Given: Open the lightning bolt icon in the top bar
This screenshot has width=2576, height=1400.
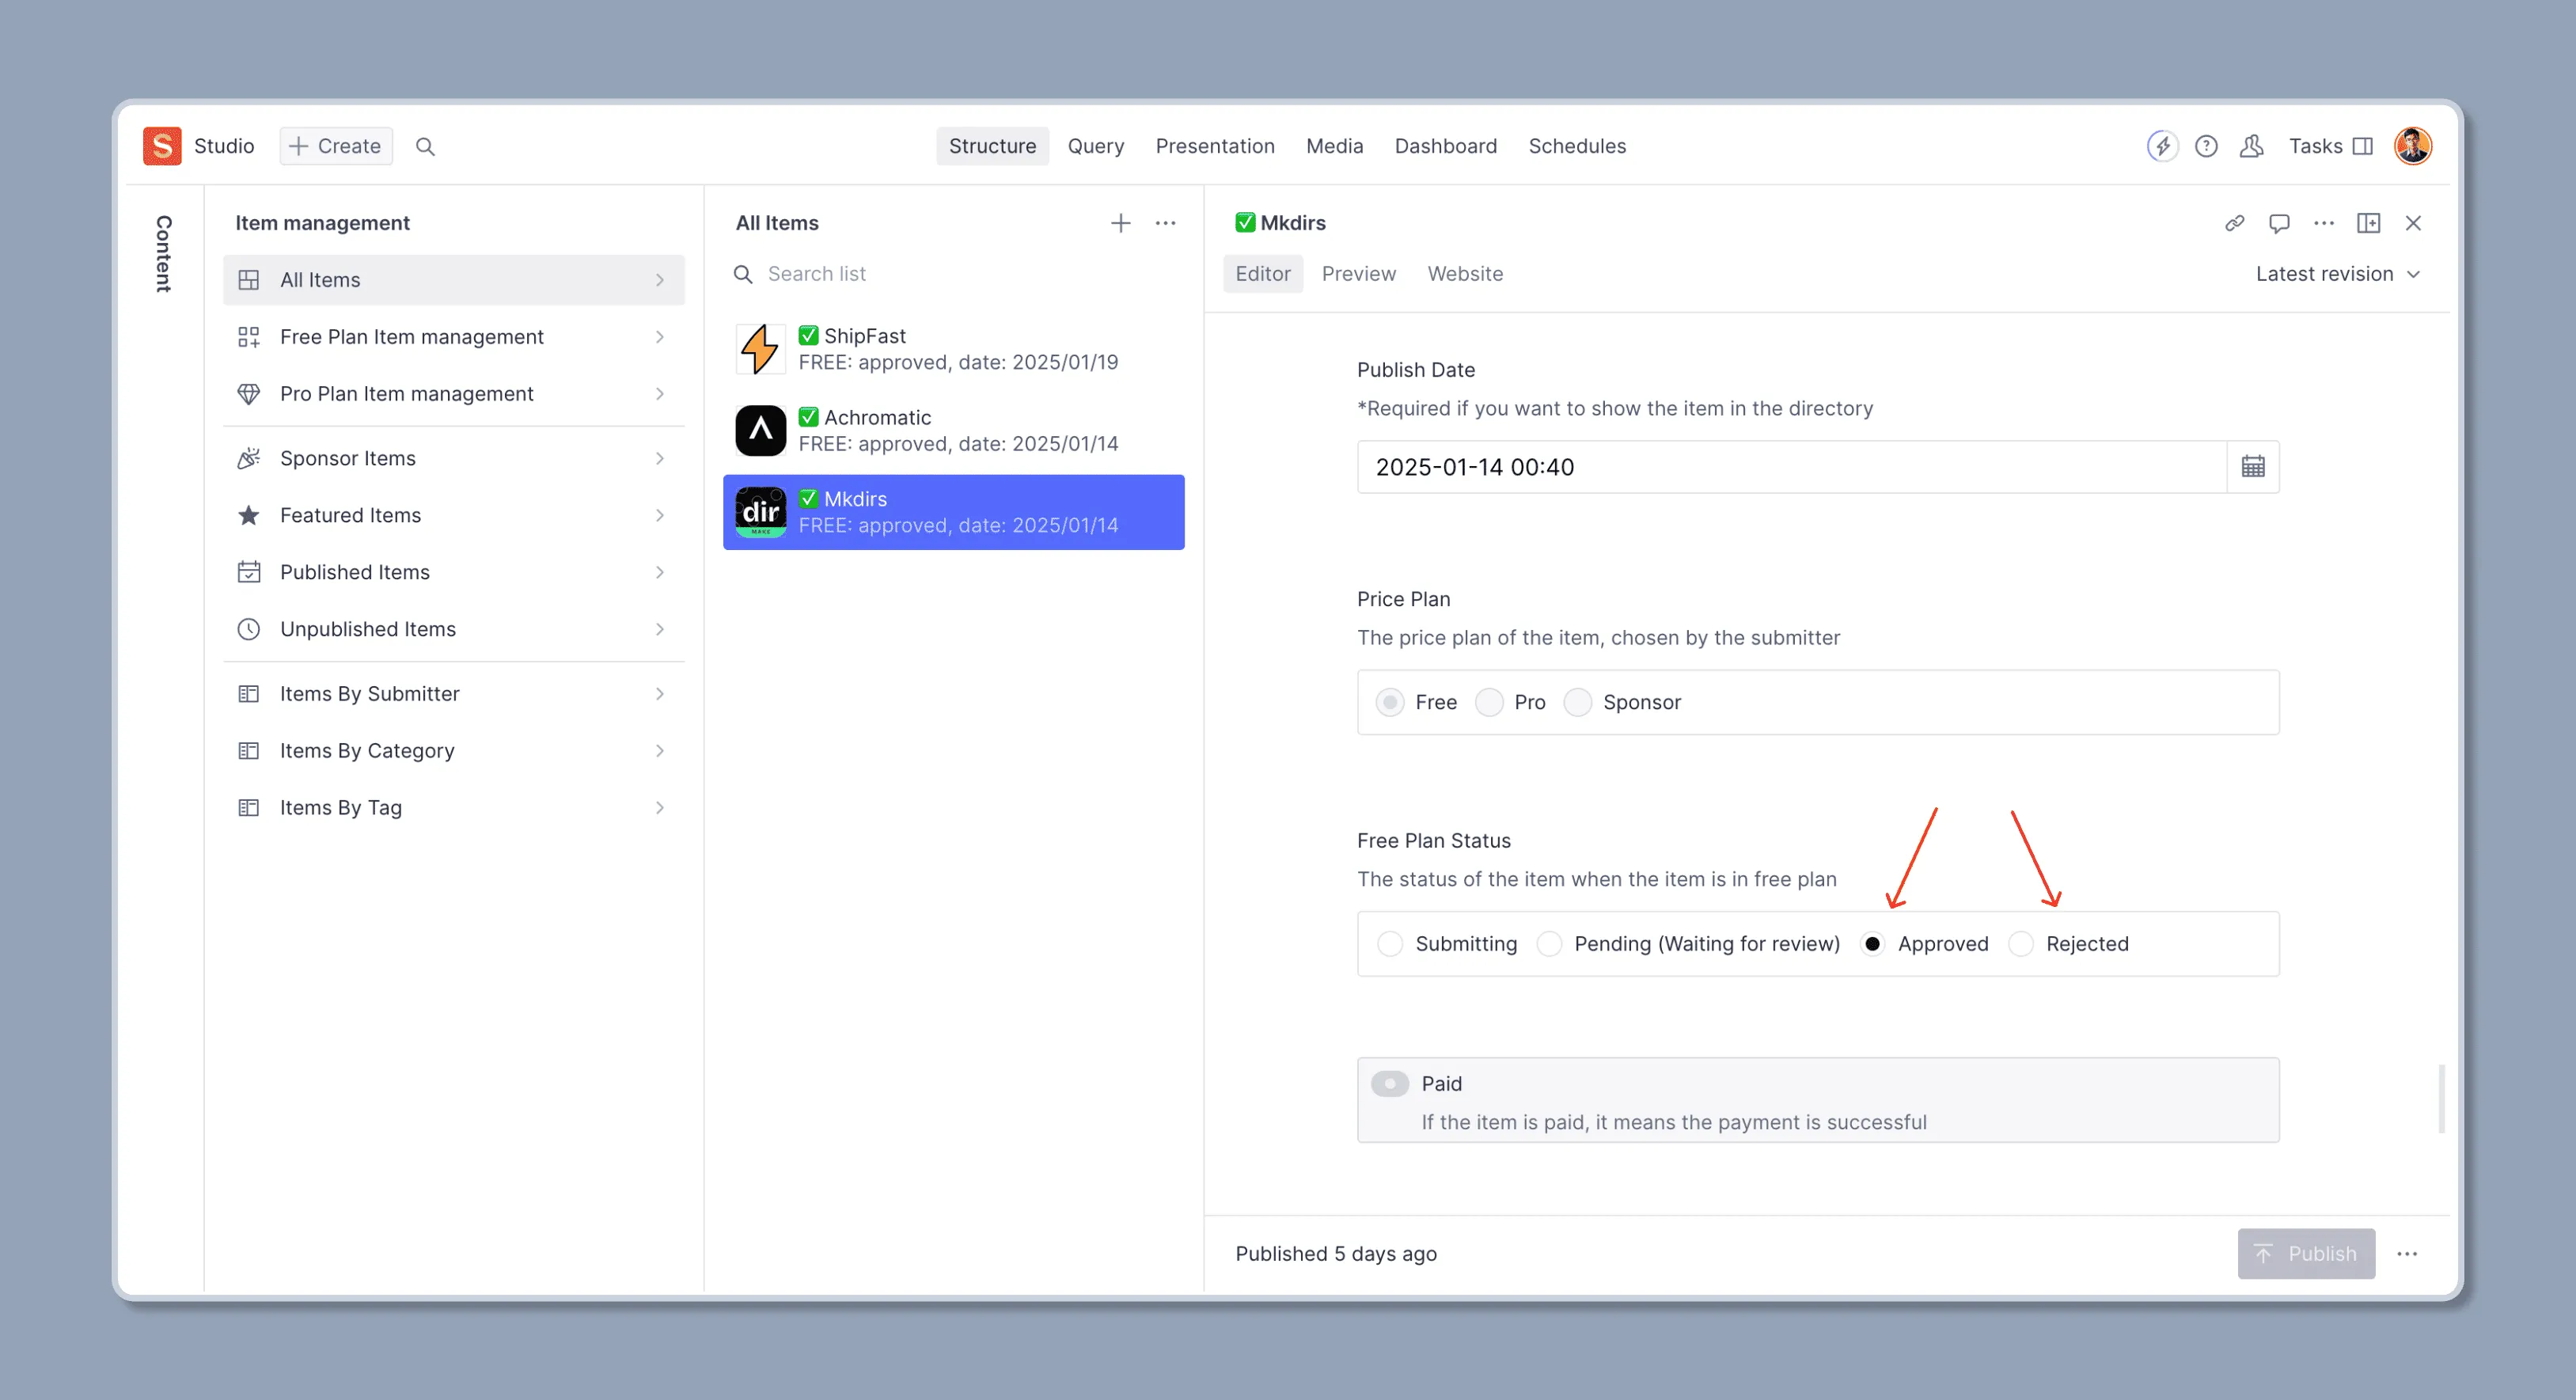Looking at the screenshot, I should pyautogui.click(x=2162, y=146).
